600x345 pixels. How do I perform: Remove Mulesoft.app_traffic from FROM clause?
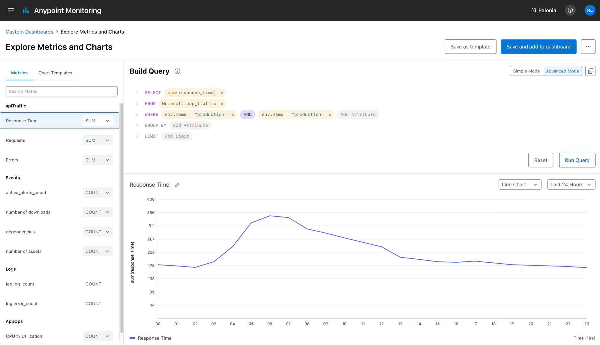(x=222, y=104)
